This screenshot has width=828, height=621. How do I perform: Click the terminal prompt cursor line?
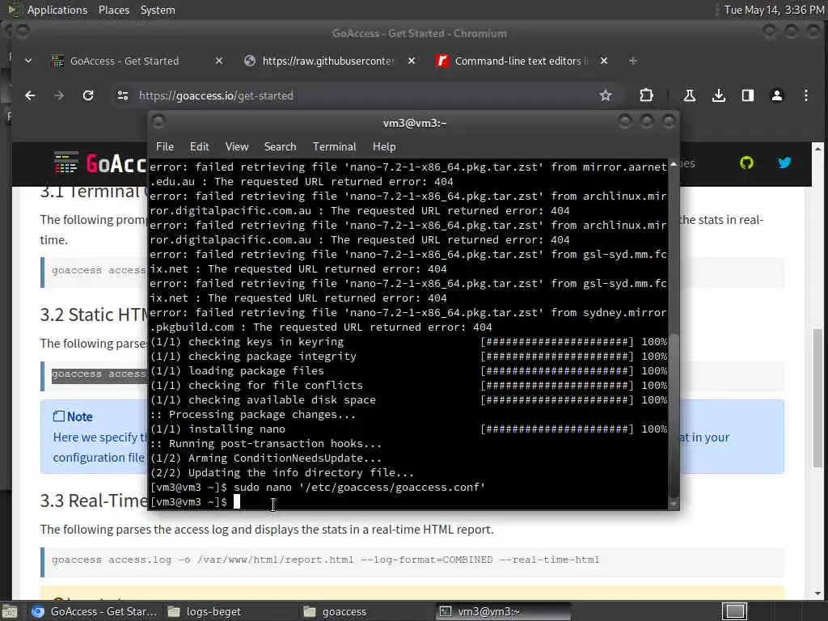click(x=195, y=501)
